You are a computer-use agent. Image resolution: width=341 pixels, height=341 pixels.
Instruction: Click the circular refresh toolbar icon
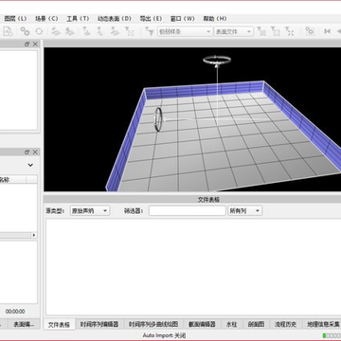39,31
